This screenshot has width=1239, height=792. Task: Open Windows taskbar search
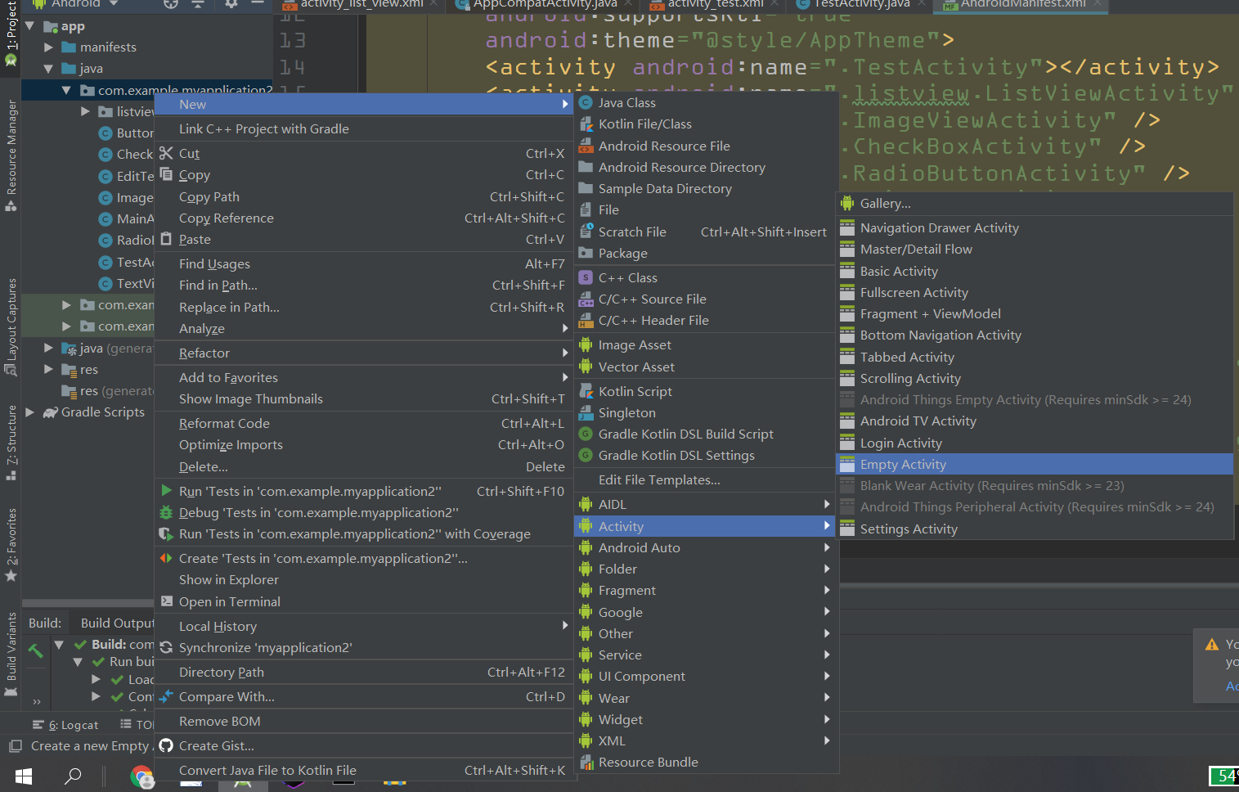coord(74,776)
